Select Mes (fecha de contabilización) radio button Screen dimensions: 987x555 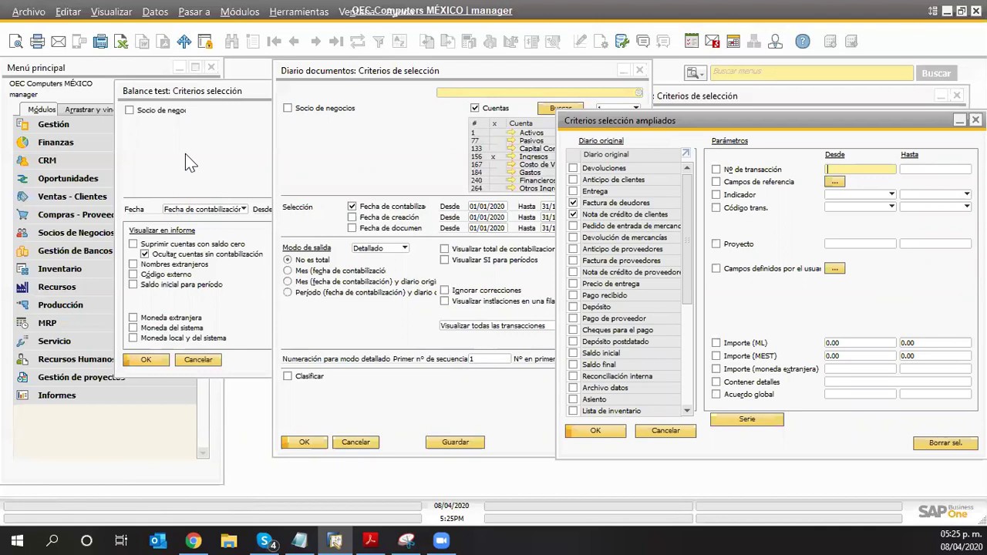pos(288,271)
